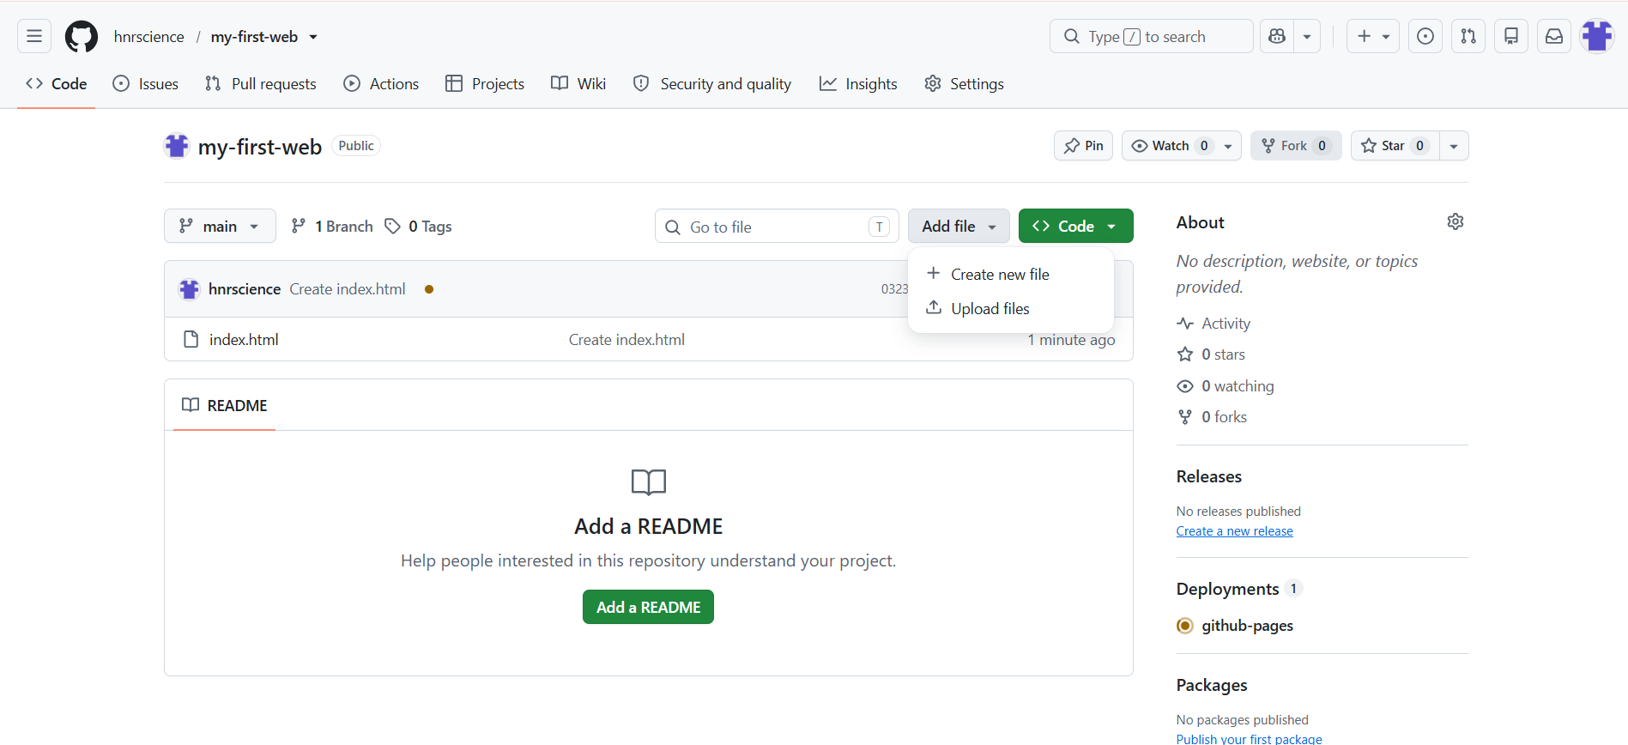Open dropdown arrow next to Copilot icon
This screenshot has height=745, width=1628.
(x=1307, y=36)
